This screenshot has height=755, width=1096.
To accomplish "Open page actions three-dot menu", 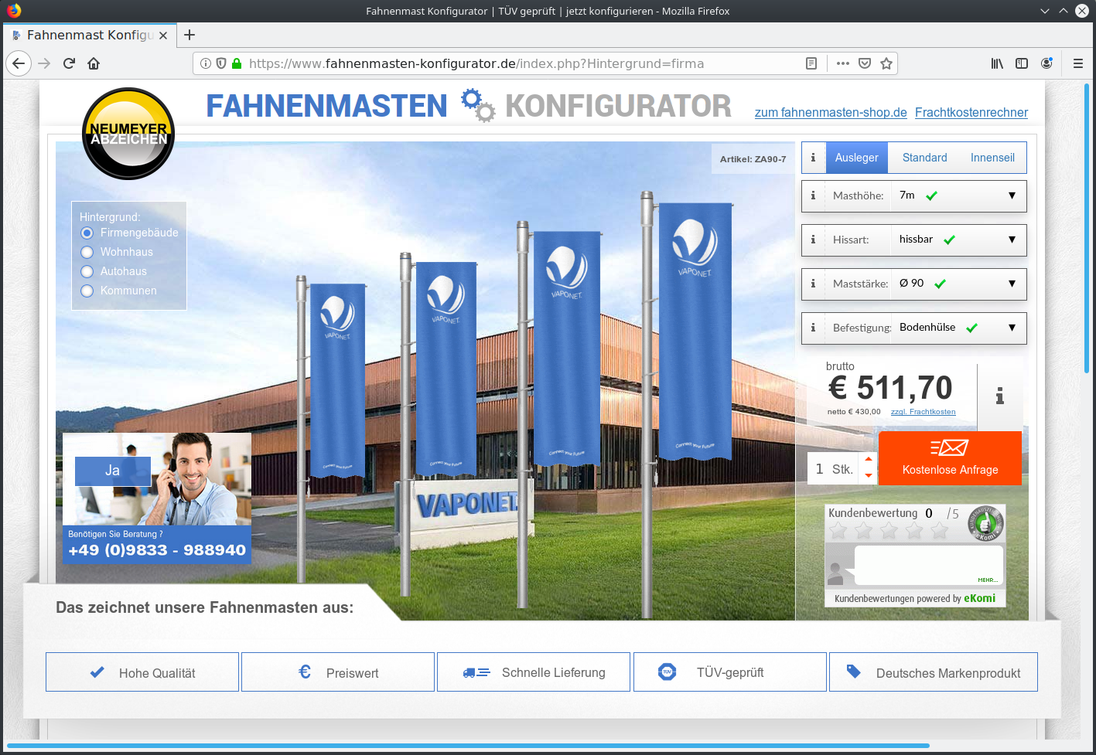I will 843,63.
